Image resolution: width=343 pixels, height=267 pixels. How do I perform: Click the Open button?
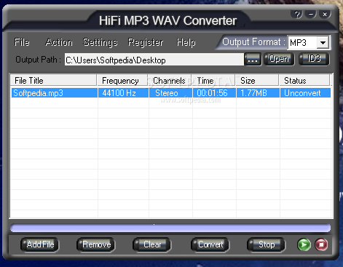pos(279,59)
